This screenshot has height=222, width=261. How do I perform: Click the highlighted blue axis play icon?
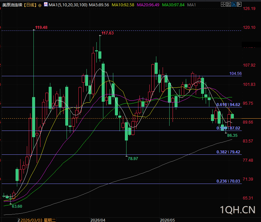[234, 4]
